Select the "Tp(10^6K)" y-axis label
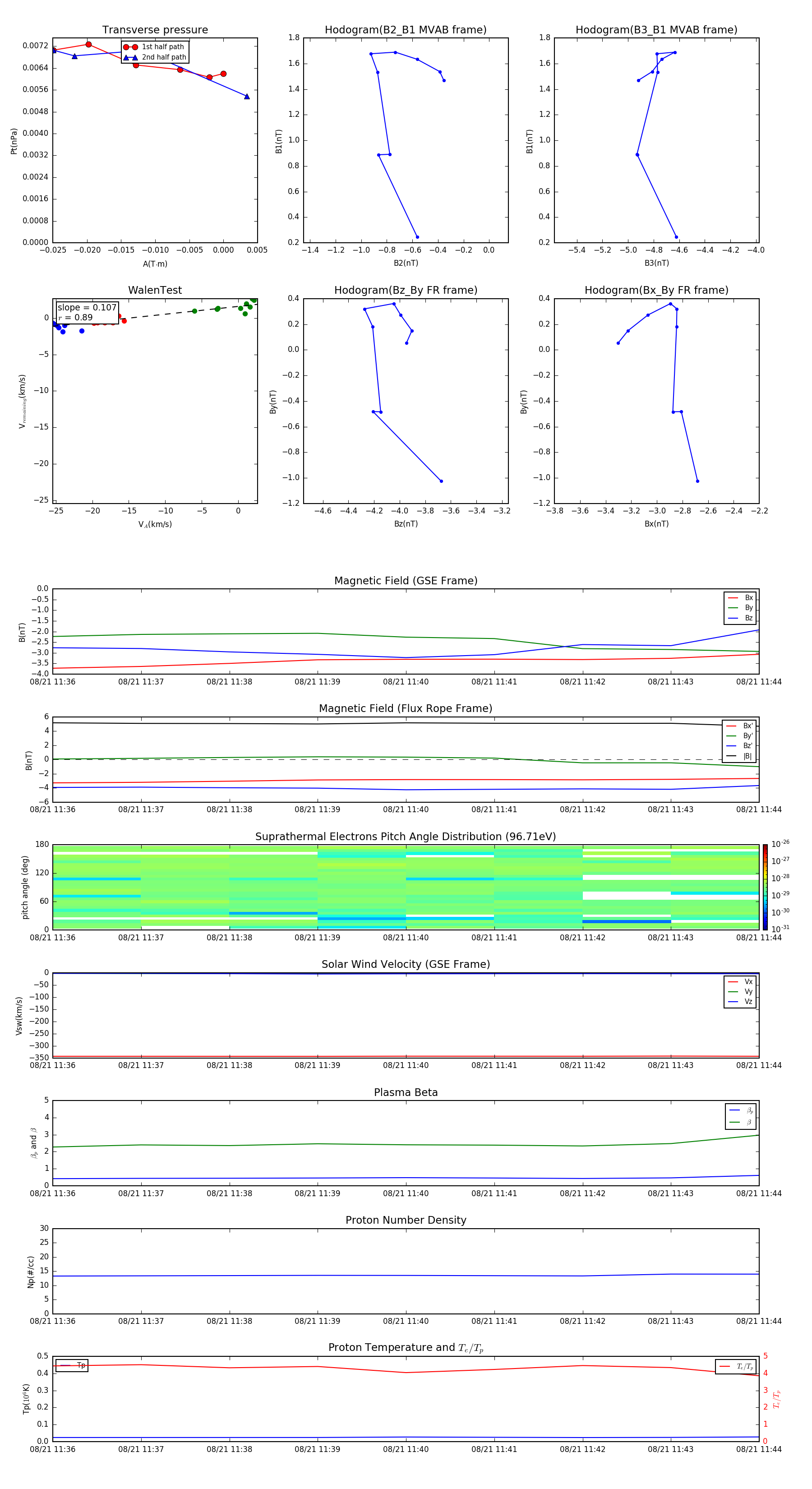Image resolution: width=812 pixels, height=1489 pixels. (x=26, y=1399)
